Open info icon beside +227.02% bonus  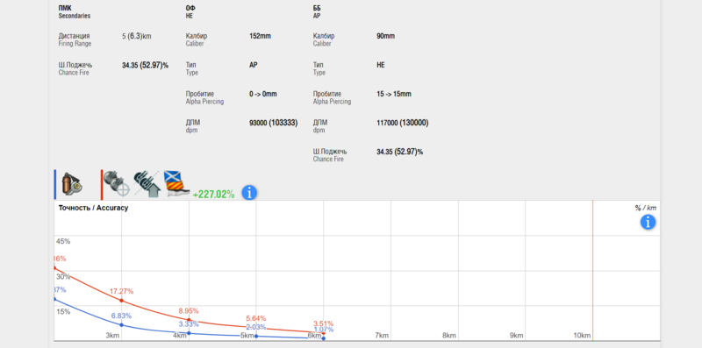(249, 193)
